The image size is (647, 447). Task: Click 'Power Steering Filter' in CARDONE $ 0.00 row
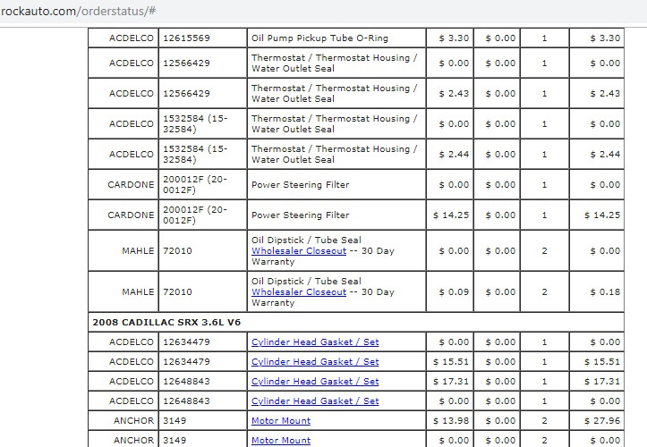click(x=301, y=185)
